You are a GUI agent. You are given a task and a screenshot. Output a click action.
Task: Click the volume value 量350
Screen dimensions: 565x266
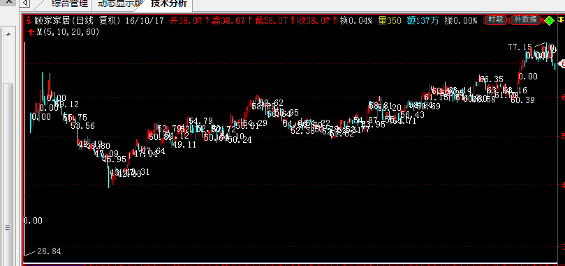(390, 20)
